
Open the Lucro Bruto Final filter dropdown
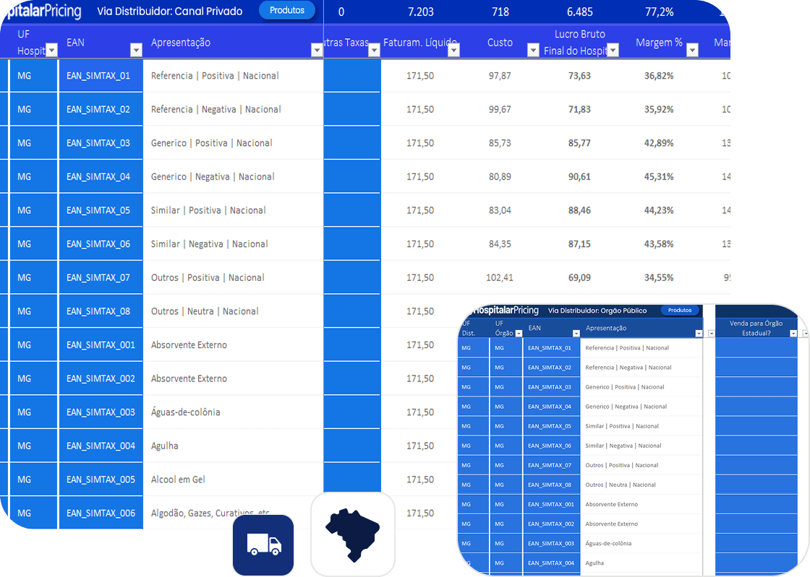613,51
